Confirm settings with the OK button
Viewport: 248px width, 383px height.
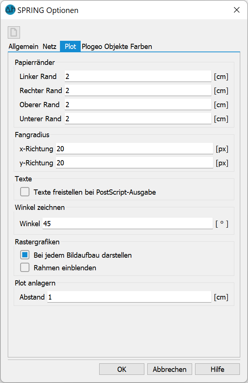[x=122, y=369]
